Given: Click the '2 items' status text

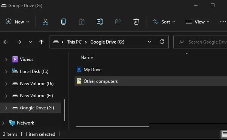Looking at the screenshot, I should tap(10, 134).
